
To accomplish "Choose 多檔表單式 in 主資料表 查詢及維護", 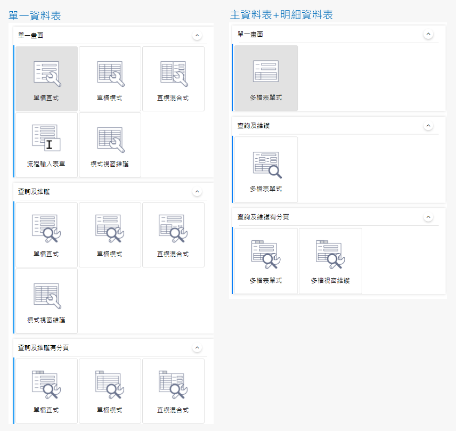I will [x=266, y=169].
